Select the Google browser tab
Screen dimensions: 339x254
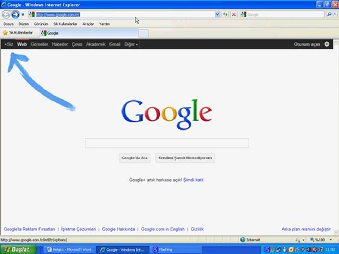pyautogui.click(x=89, y=33)
